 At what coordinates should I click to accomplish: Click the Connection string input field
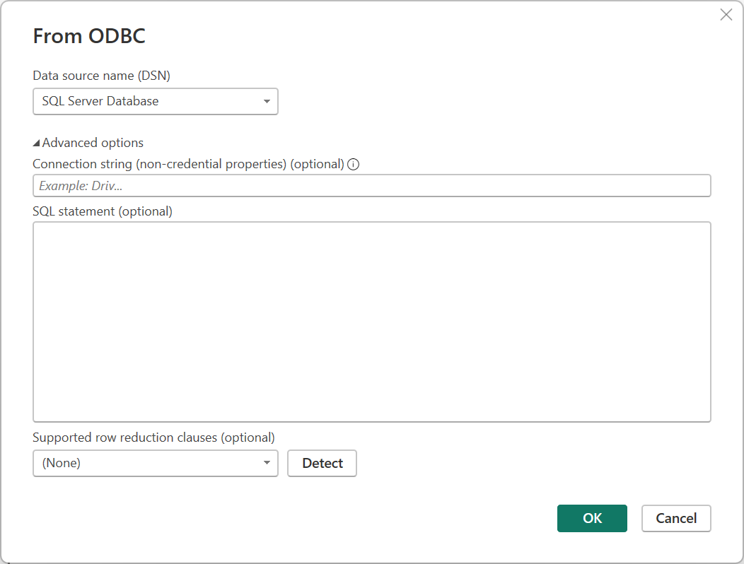pos(371,185)
